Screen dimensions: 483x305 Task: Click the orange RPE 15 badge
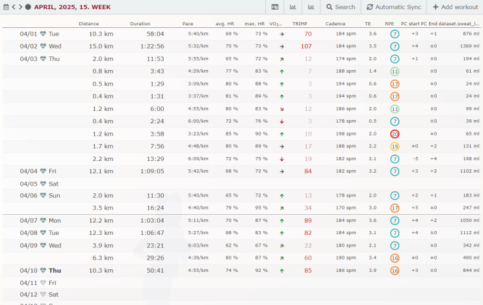click(395, 146)
